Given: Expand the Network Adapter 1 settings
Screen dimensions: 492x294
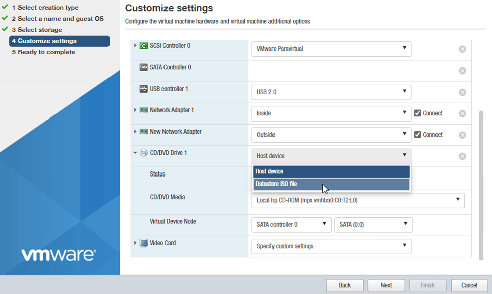Looking at the screenshot, I should (135, 110).
